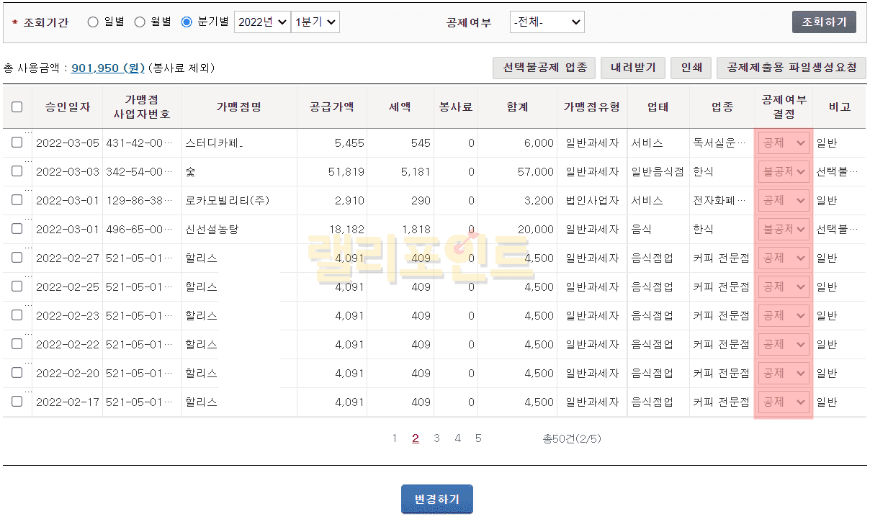Viewport: 870px width, 519px height.
Task: Select the 월별 radio button
Action: pyautogui.click(x=140, y=22)
